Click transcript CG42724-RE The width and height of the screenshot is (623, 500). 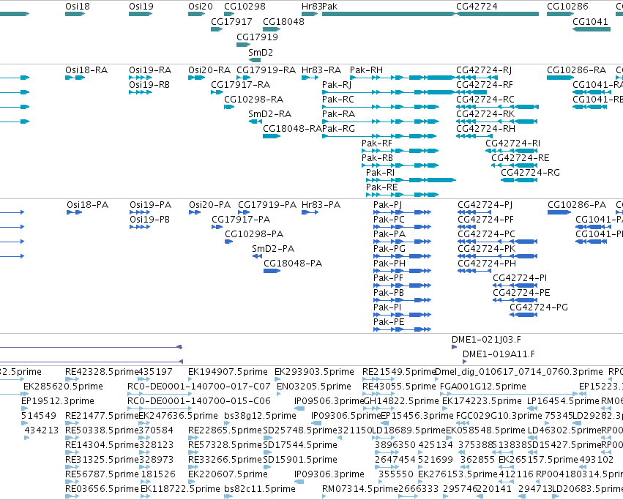521,158
